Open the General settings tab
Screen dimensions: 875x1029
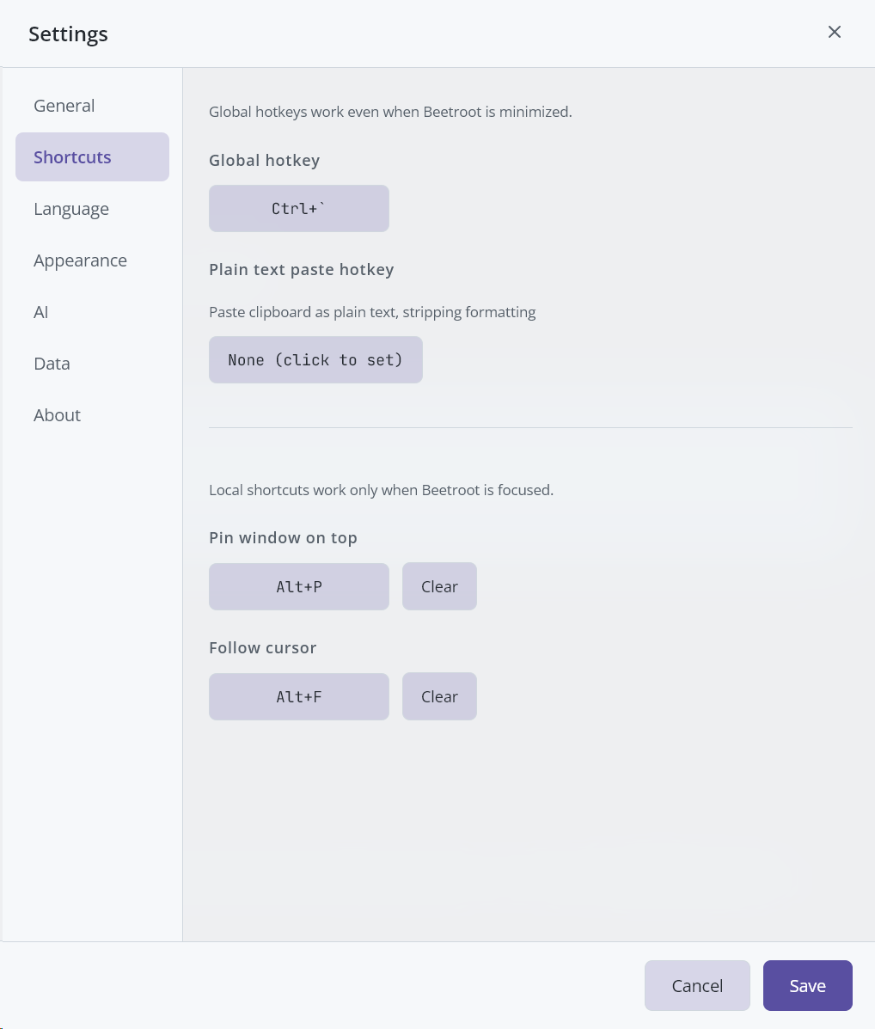[x=64, y=106]
